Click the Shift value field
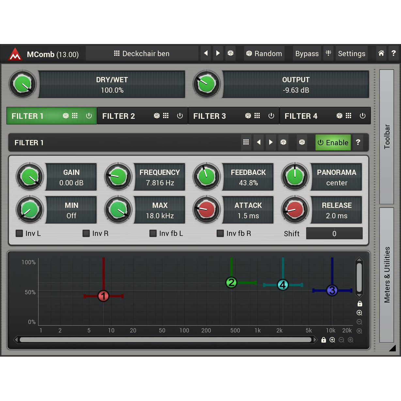 334,233
